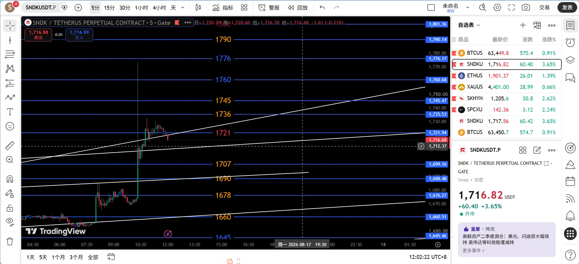Switch to the 4小时 timeframe
Screen dimensions: 579x264
click(159, 8)
